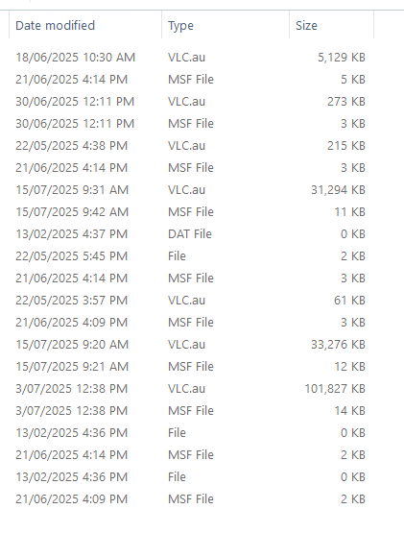The height and width of the screenshot is (533, 404).
Task: Sort by the Date modified column header
Action: click(85, 26)
